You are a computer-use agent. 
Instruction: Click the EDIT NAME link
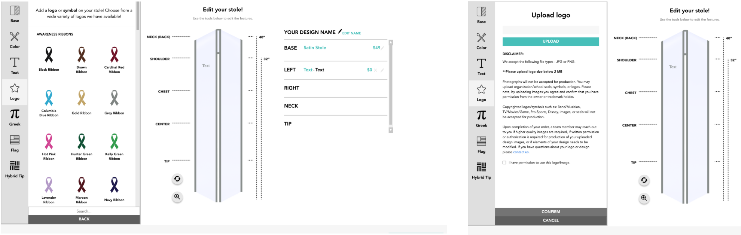(x=351, y=33)
